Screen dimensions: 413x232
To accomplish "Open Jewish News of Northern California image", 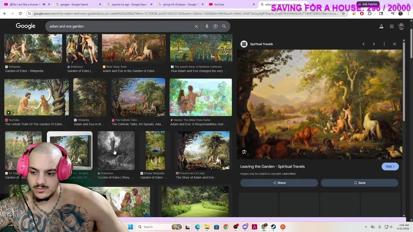I will [x=201, y=48].
